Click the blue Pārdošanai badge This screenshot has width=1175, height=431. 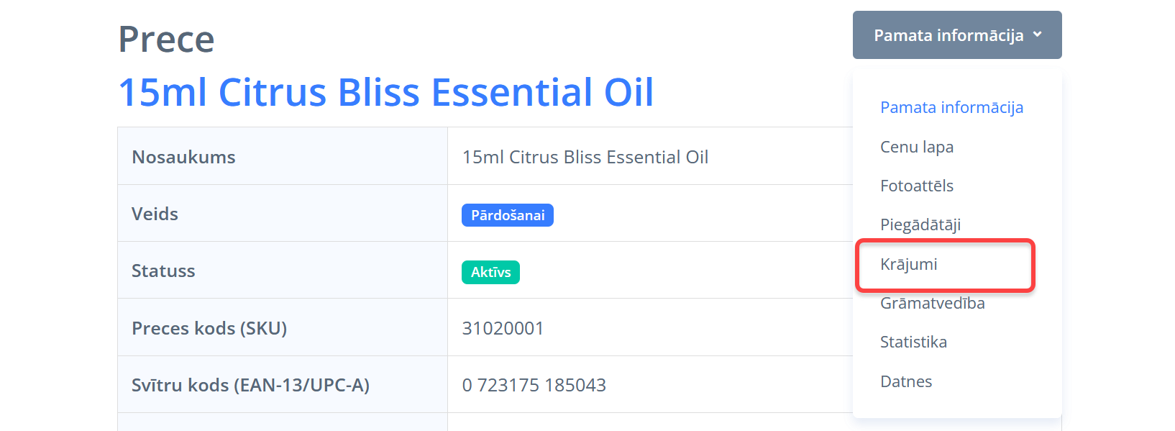pyautogui.click(x=508, y=215)
